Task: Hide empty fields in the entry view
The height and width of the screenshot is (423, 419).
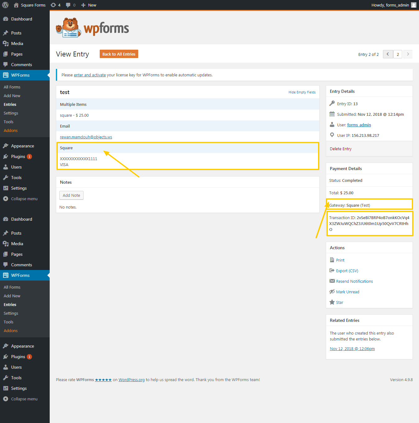Action: (x=302, y=92)
